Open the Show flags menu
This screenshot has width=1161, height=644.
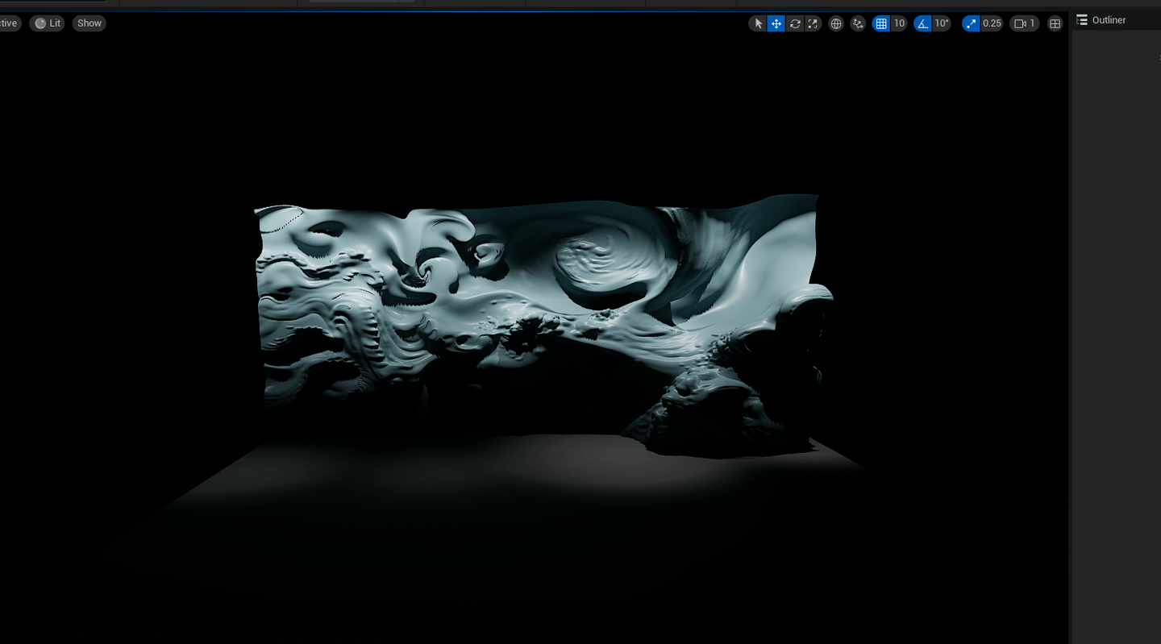89,23
